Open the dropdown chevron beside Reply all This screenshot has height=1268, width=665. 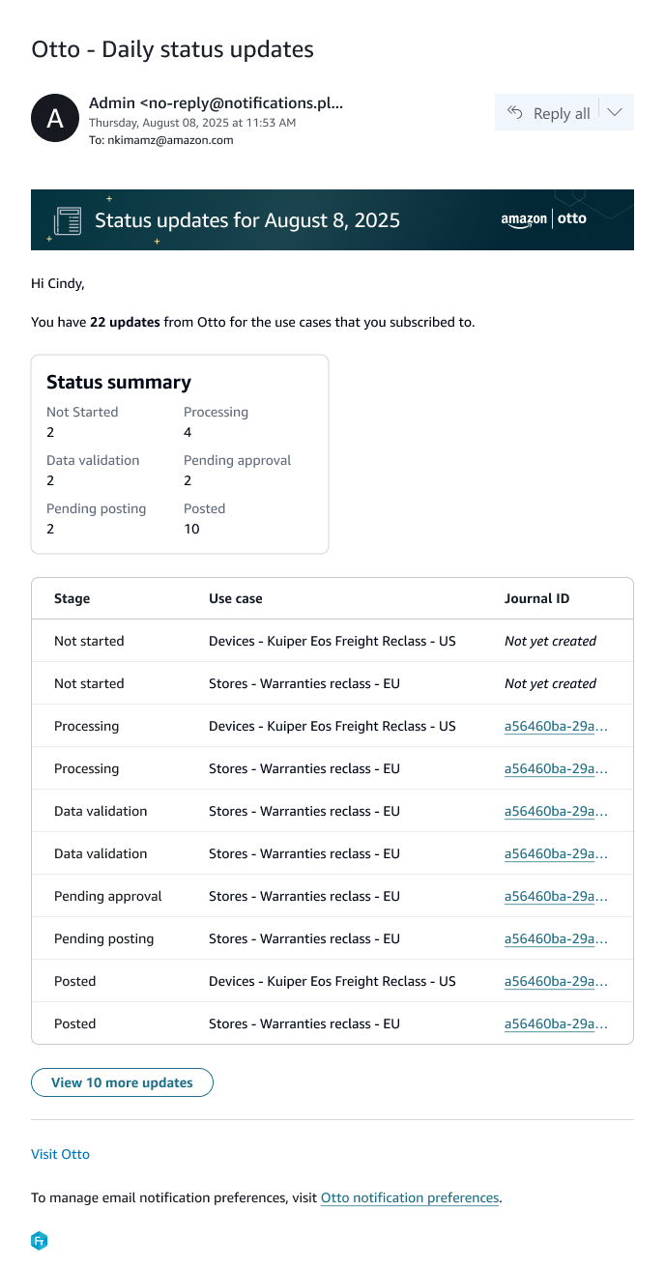(x=616, y=112)
